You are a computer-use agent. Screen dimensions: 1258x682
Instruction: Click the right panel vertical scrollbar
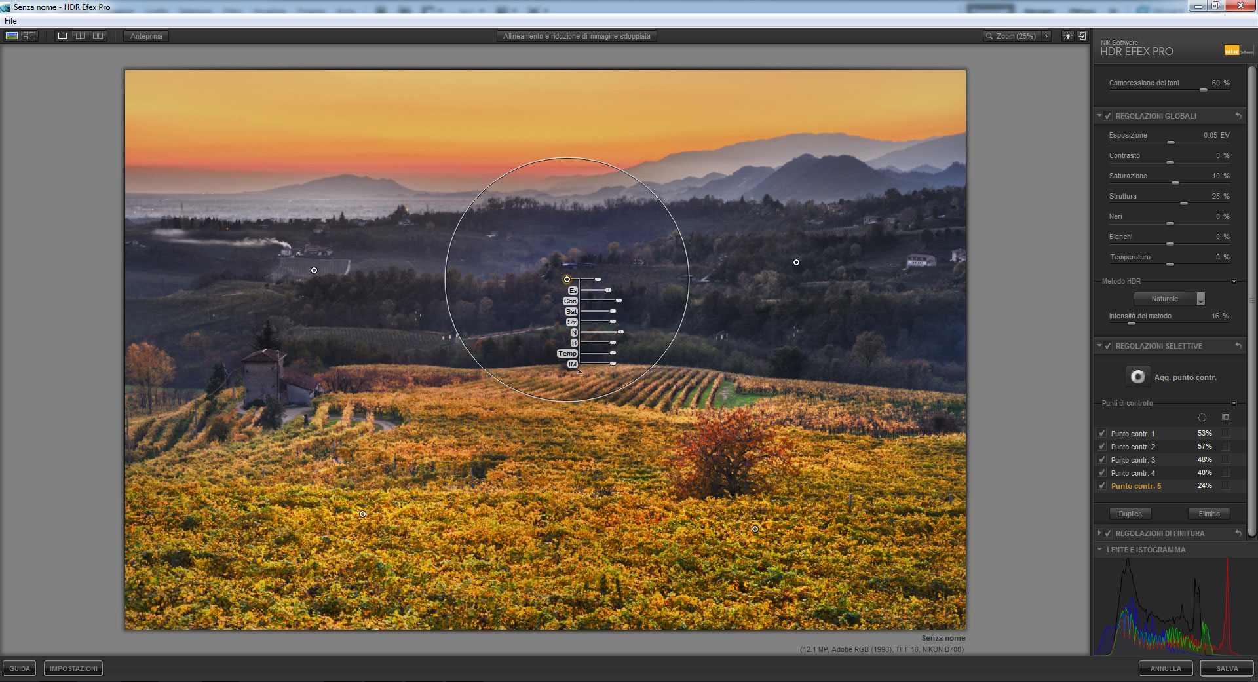click(1252, 301)
